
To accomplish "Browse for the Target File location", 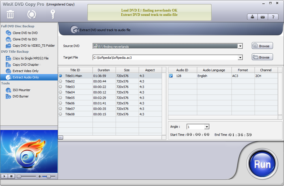I will [x=262, y=57].
